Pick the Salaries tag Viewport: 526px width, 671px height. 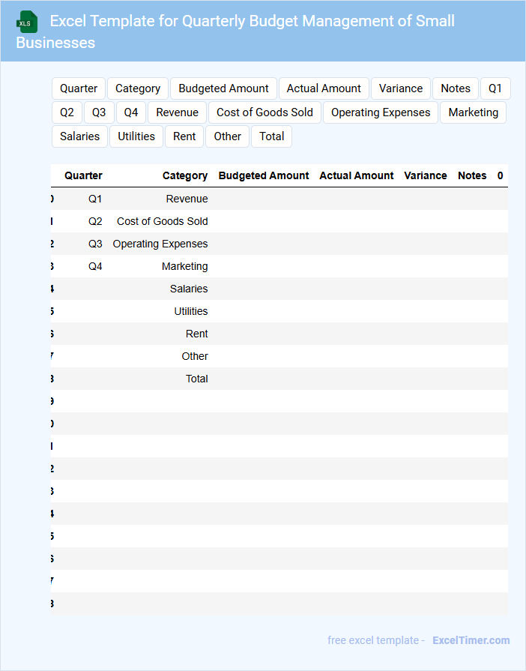pos(79,136)
